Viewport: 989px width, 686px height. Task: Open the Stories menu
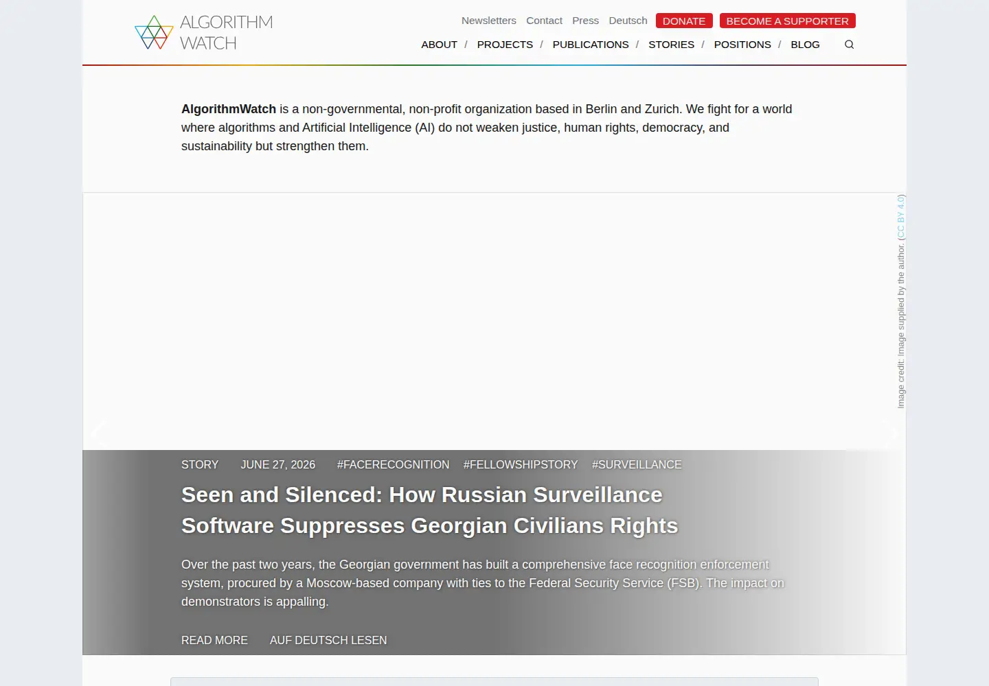(671, 45)
